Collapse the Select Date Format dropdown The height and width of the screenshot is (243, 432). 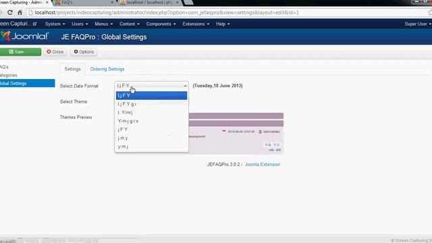coord(151,86)
